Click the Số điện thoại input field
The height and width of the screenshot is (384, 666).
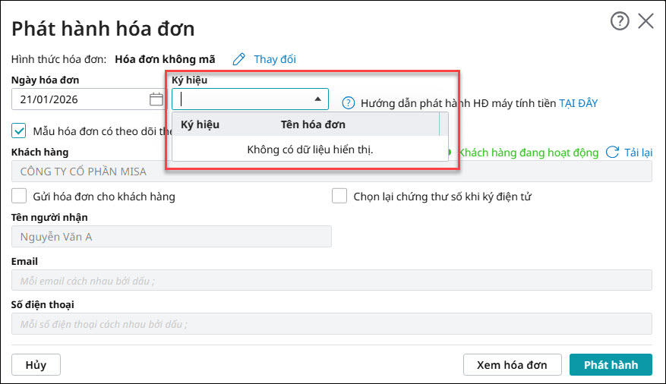(x=331, y=324)
